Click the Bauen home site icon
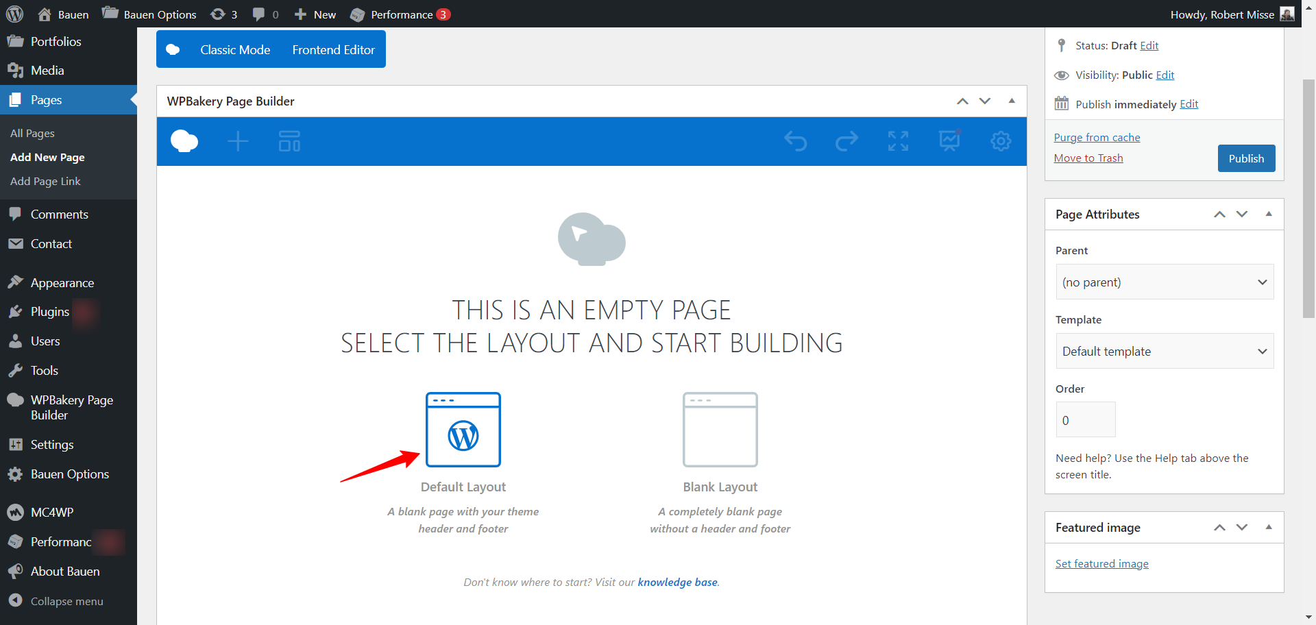Image resolution: width=1316 pixels, height=625 pixels. [x=45, y=14]
